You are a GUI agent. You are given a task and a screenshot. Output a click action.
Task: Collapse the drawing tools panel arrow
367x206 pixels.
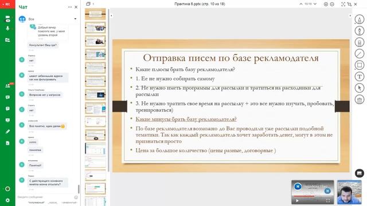[x=350, y=15]
